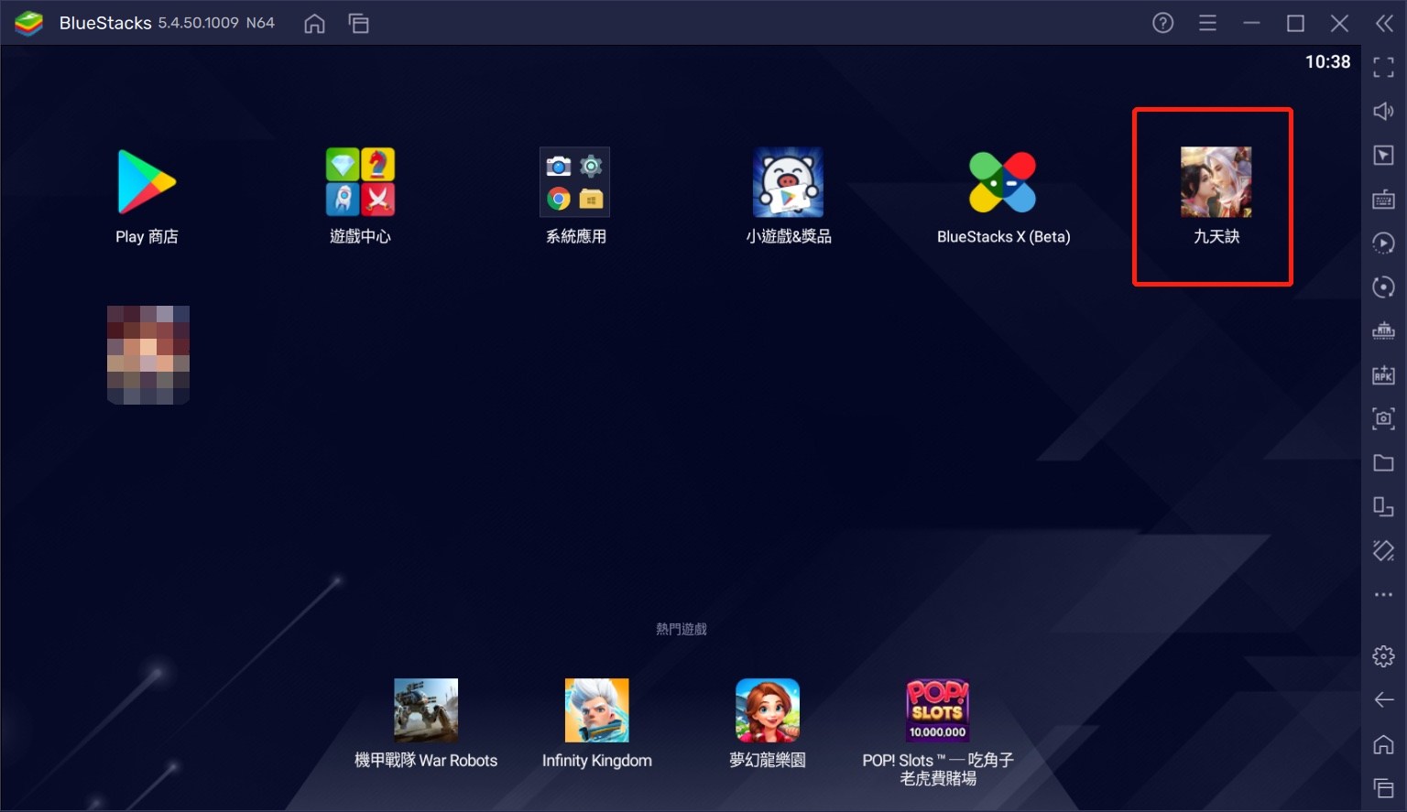Open the memory trim icon in sidebar
Image resolution: width=1407 pixels, height=812 pixels.
click(x=1383, y=330)
